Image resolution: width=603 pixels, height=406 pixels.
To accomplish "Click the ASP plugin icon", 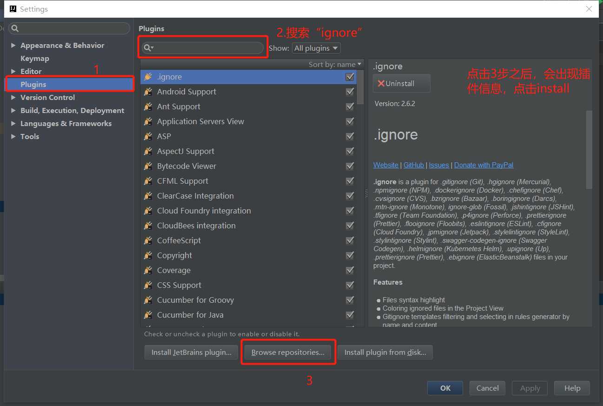I will pyautogui.click(x=148, y=136).
